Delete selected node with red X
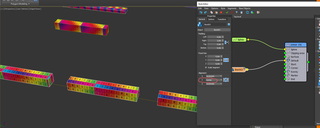This screenshot has width=320, height=128. [x=221, y=12]
